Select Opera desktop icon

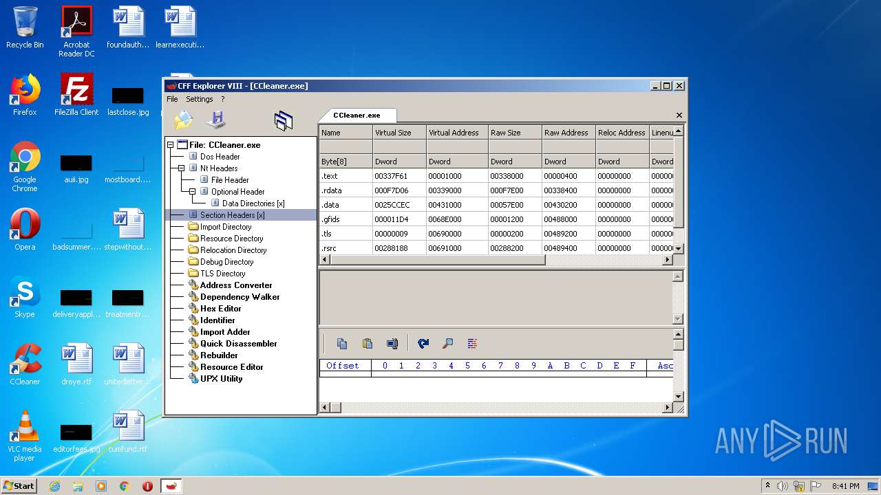[x=25, y=230]
